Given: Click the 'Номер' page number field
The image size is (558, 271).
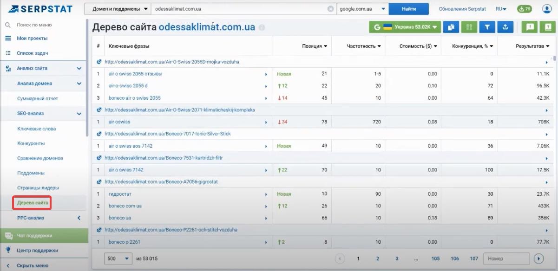Looking at the screenshot, I should [506, 258].
